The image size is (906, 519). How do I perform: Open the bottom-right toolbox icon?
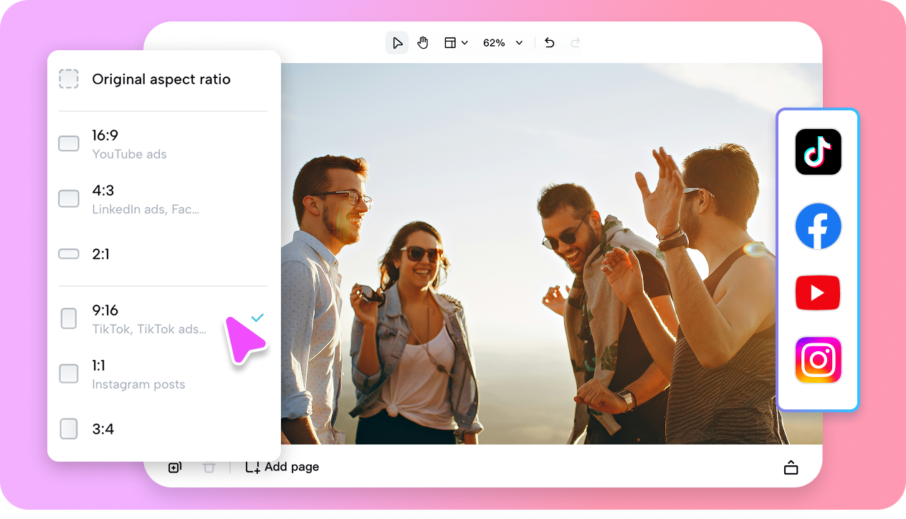tap(791, 468)
